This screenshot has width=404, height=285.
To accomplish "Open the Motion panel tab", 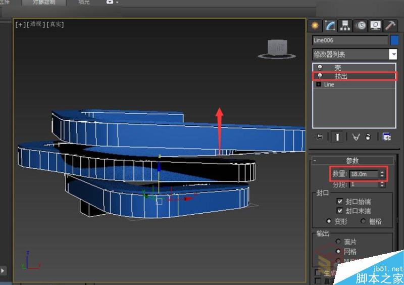I will pyautogui.click(x=360, y=25).
